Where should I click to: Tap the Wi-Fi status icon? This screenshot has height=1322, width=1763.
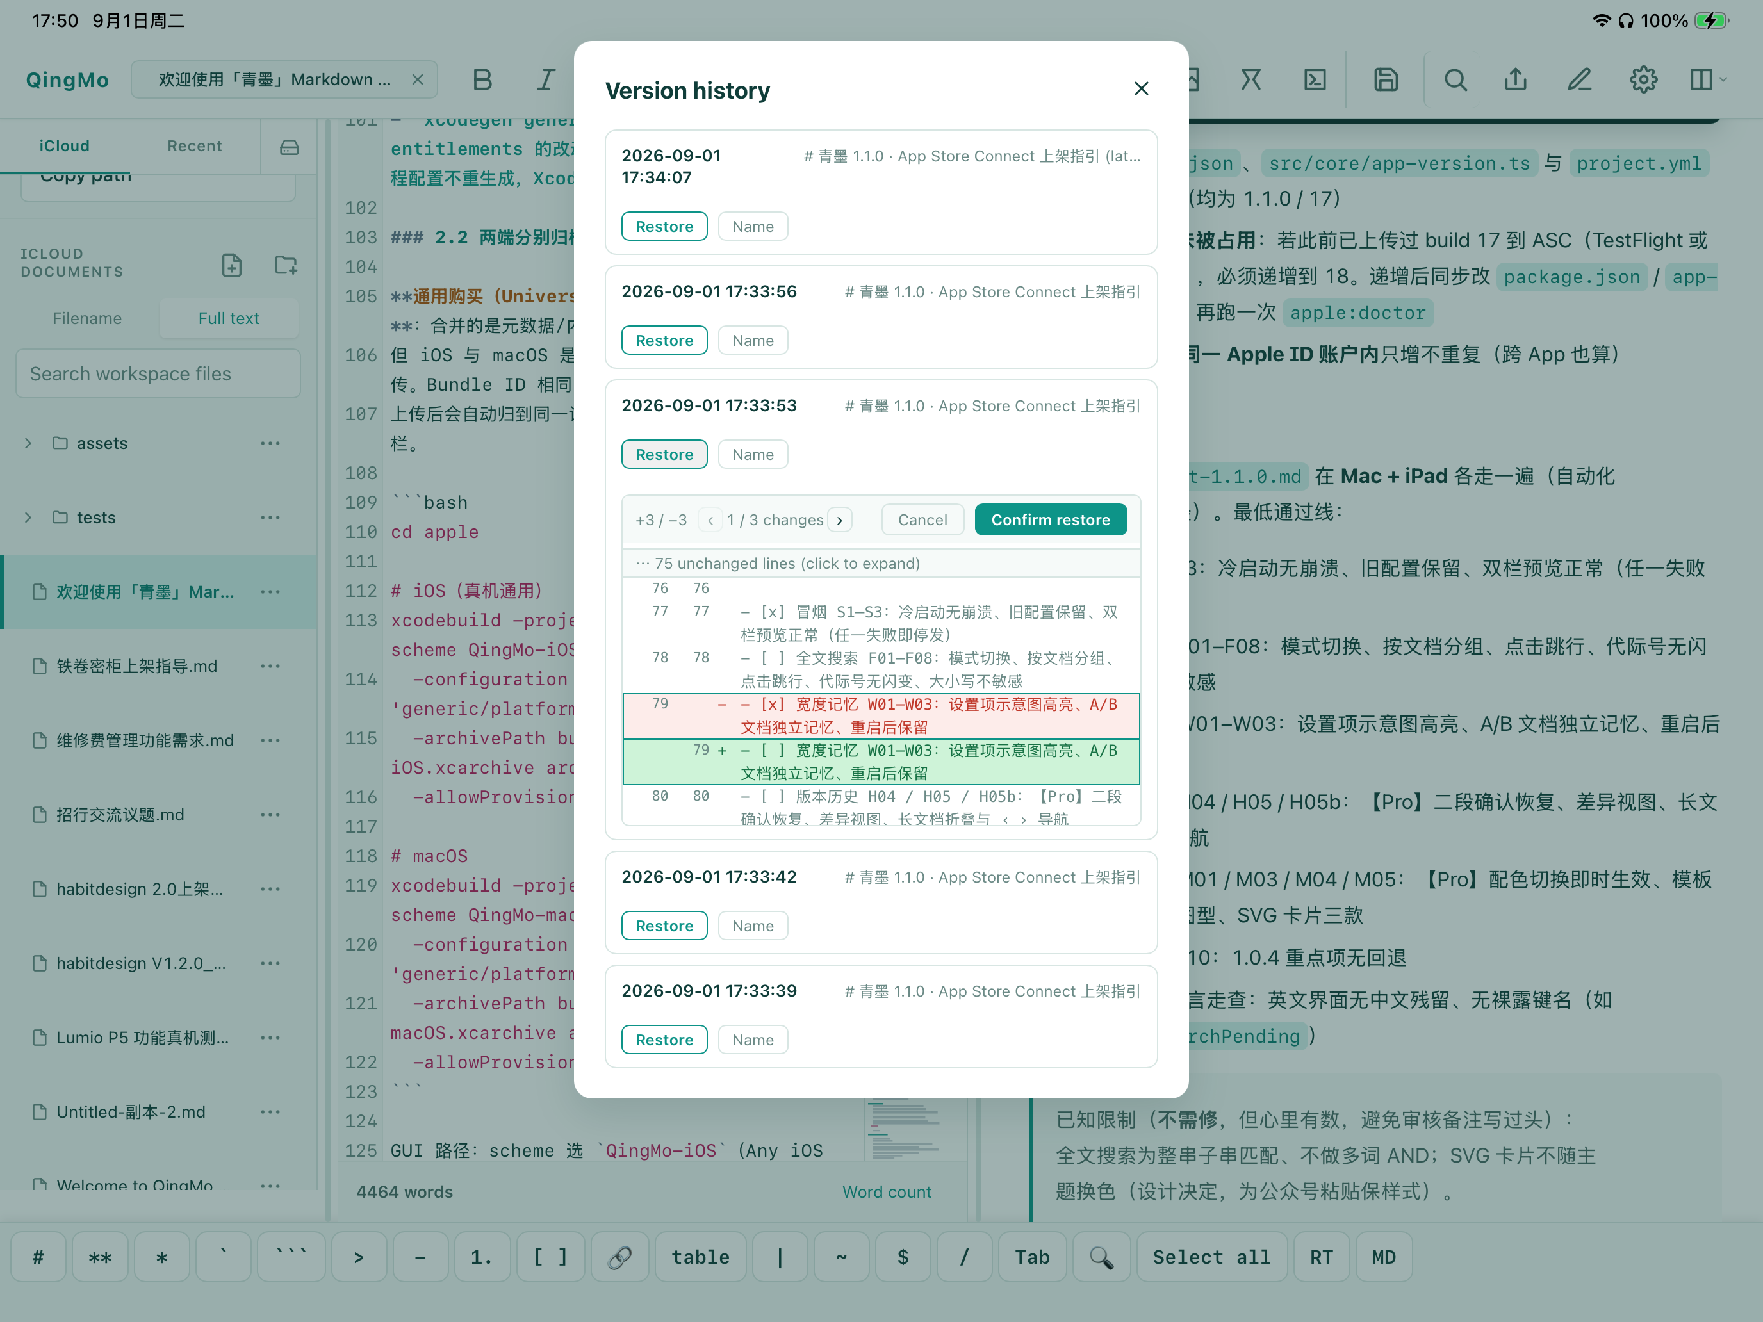1601,20
